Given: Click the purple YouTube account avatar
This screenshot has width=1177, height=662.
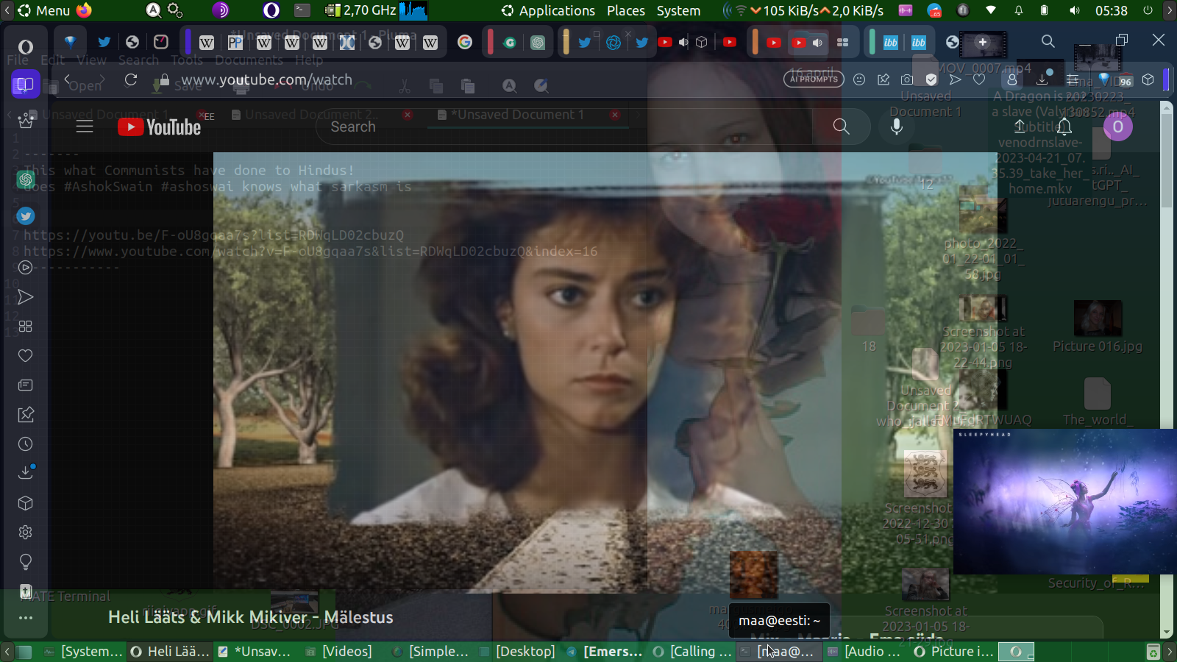Looking at the screenshot, I should click(x=1117, y=127).
